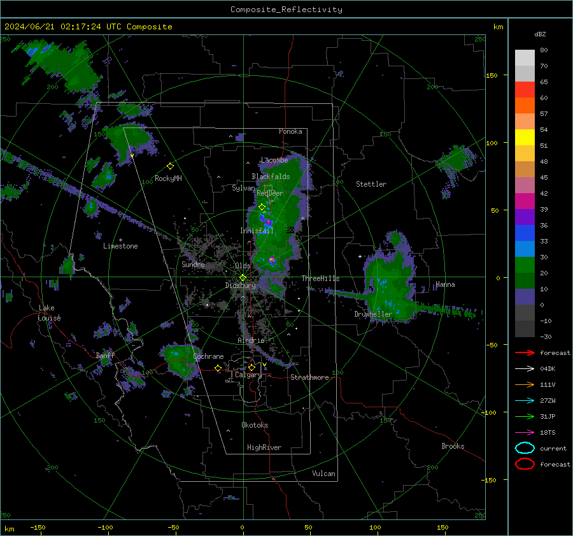The width and height of the screenshot is (573, 536).
Task: Click the yellow diamond marker near RockyMH
Action: coord(170,166)
